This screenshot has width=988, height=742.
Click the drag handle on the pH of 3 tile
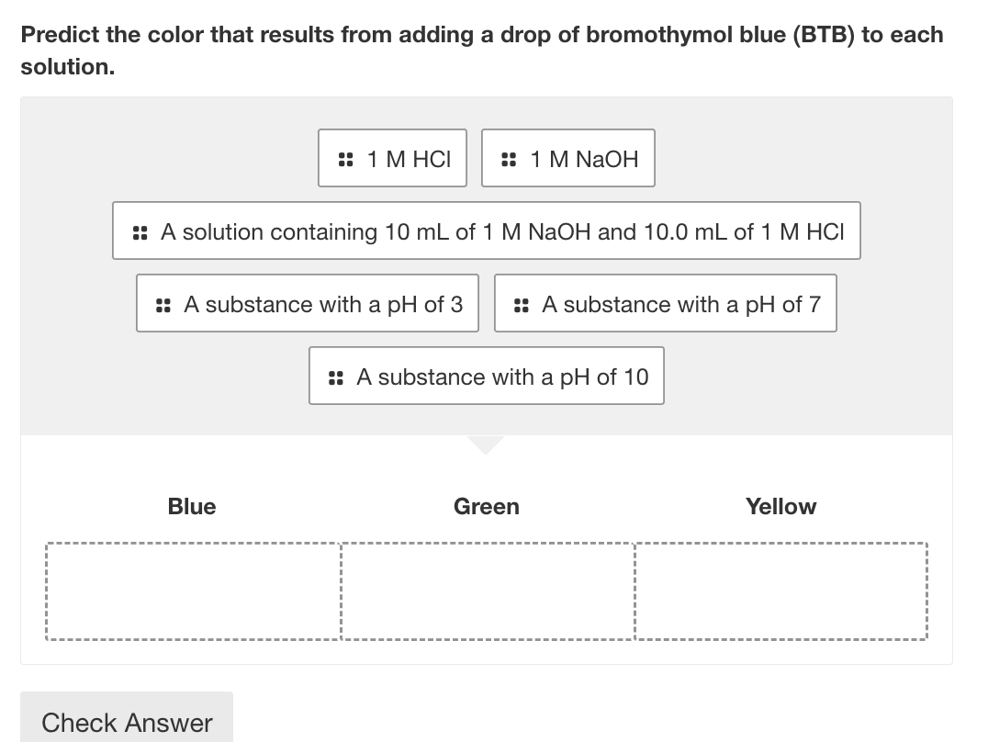point(163,303)
